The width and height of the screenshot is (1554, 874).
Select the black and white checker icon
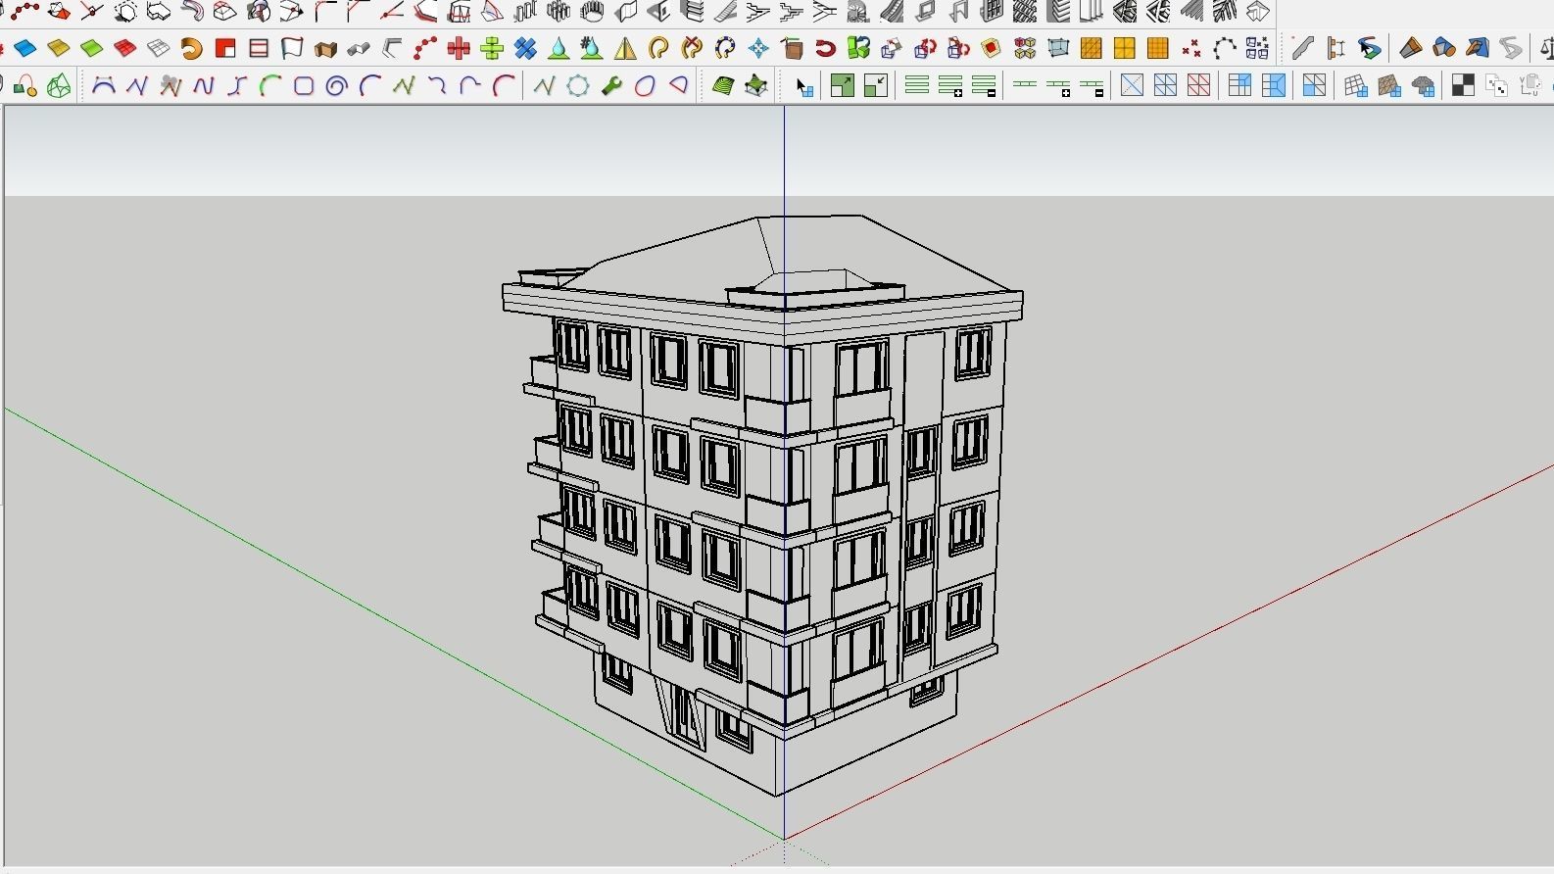[1463, 86]
